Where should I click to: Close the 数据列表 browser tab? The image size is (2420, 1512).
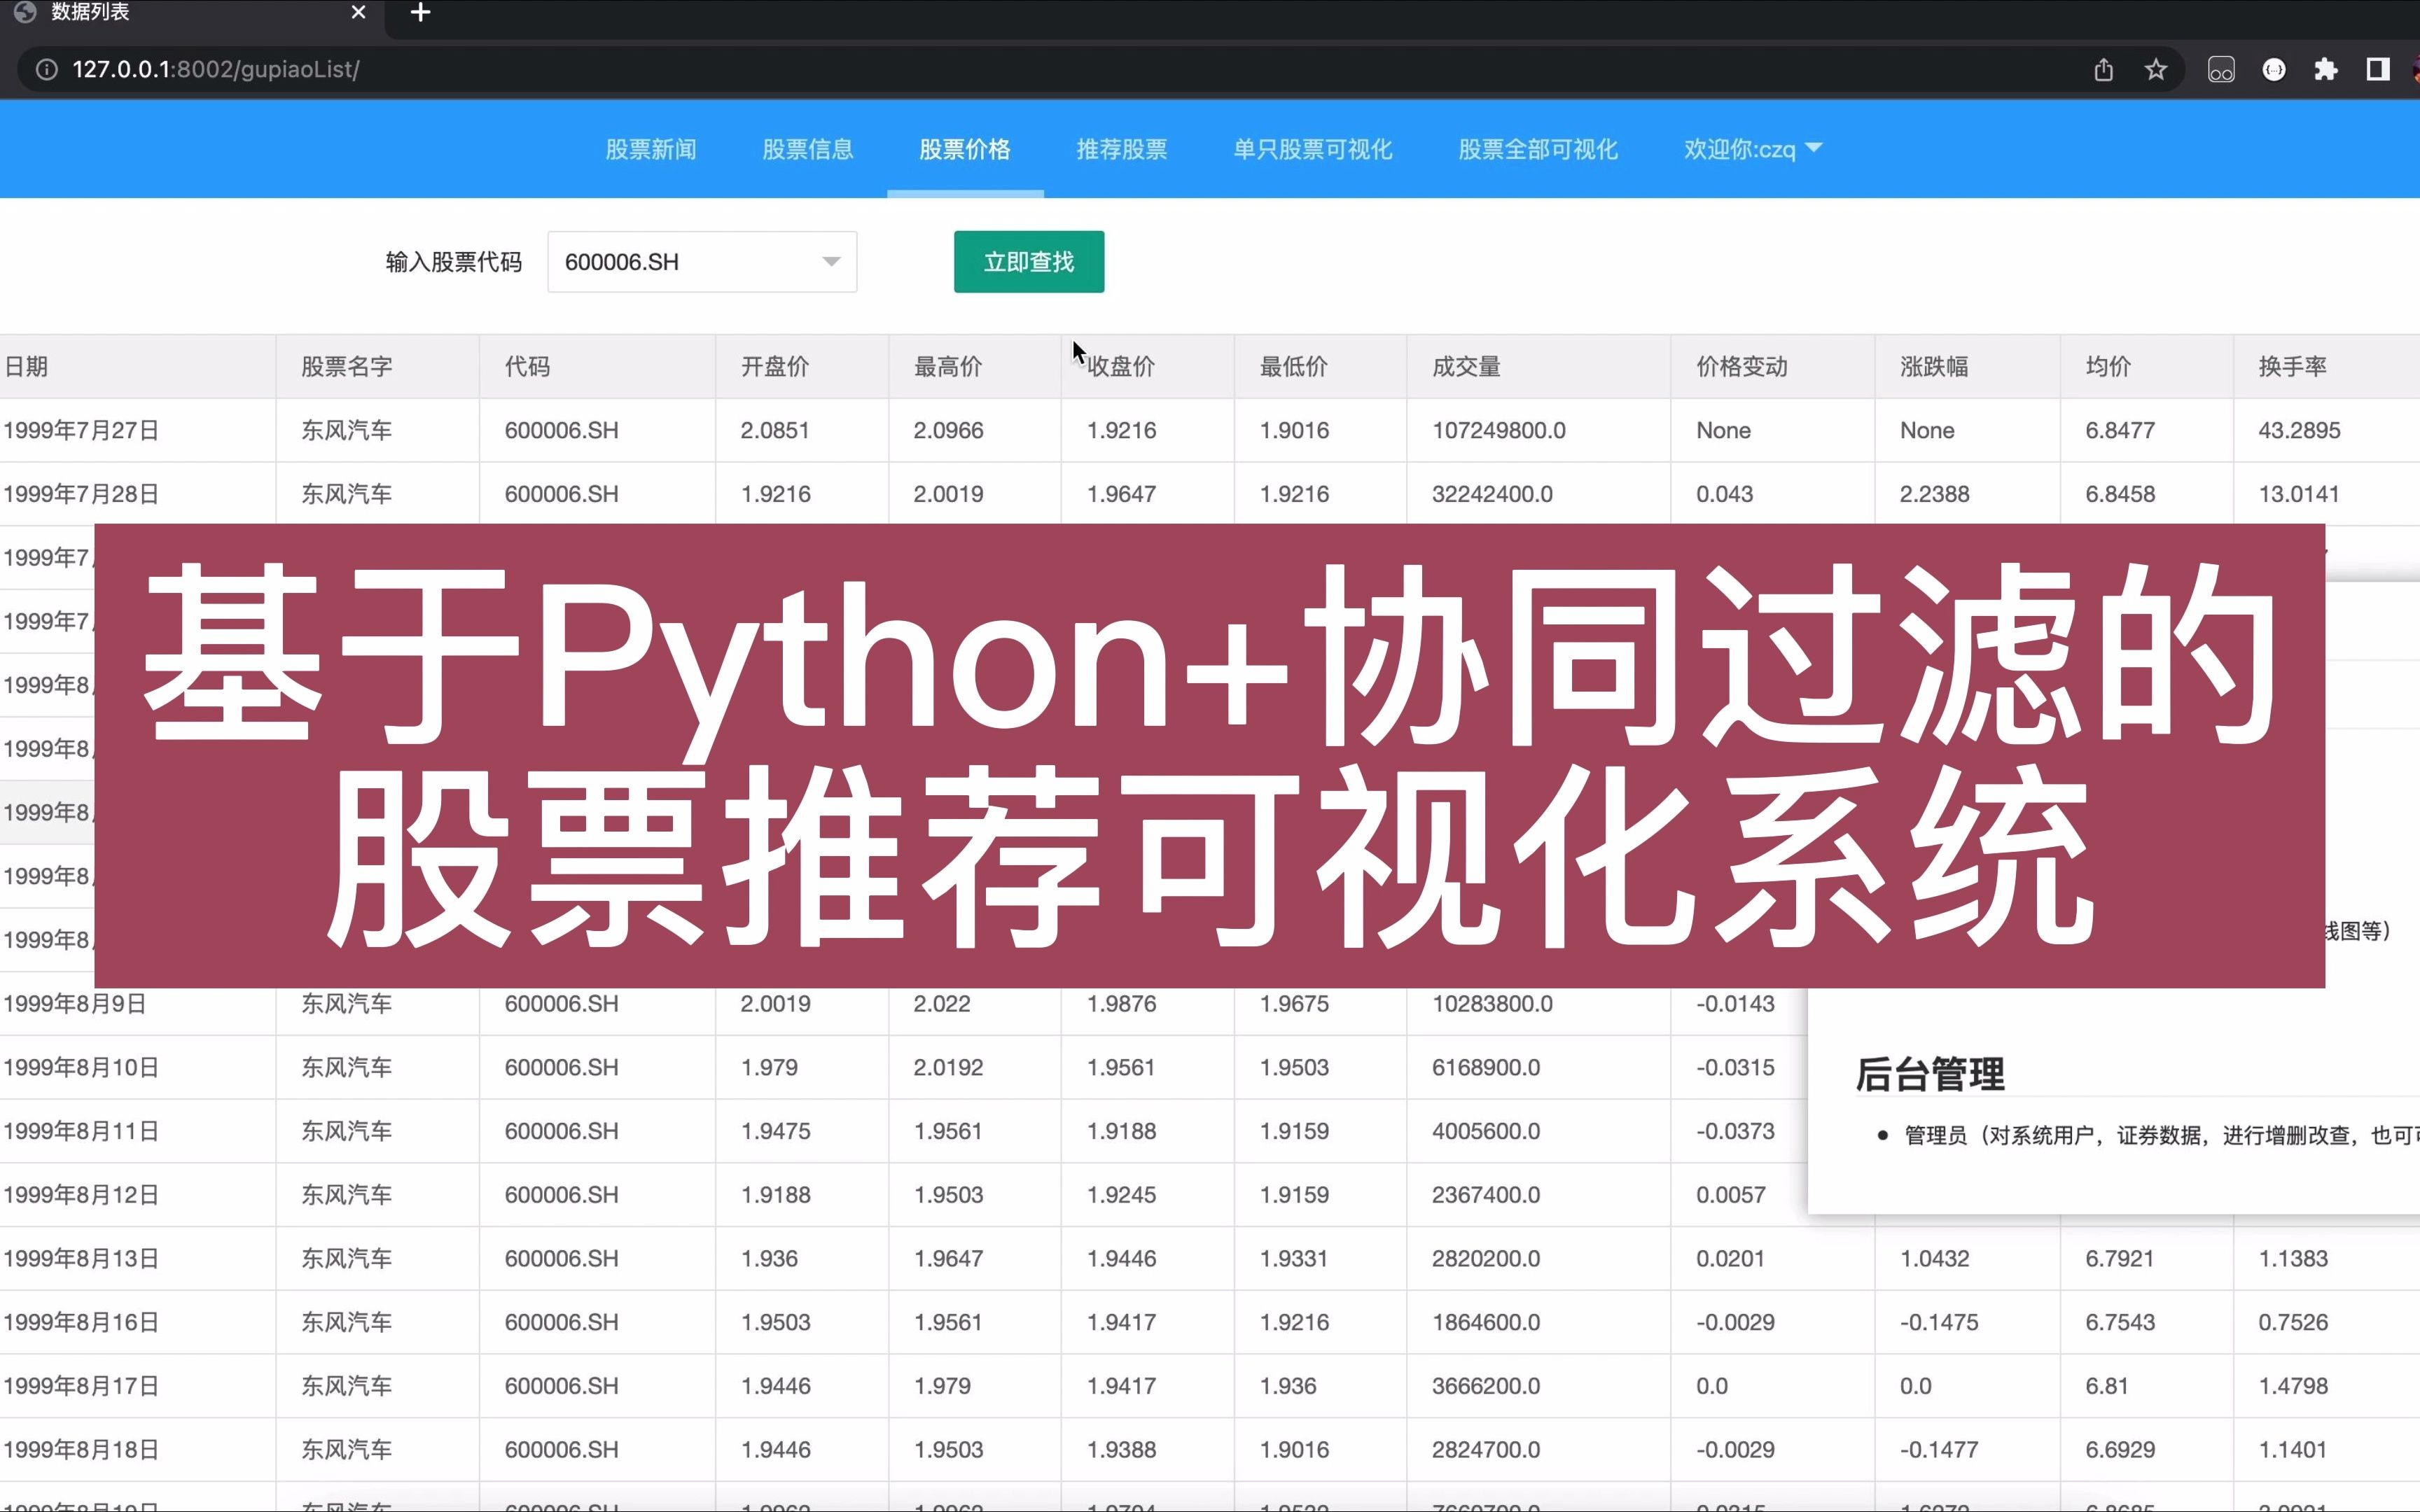[358, 13]
